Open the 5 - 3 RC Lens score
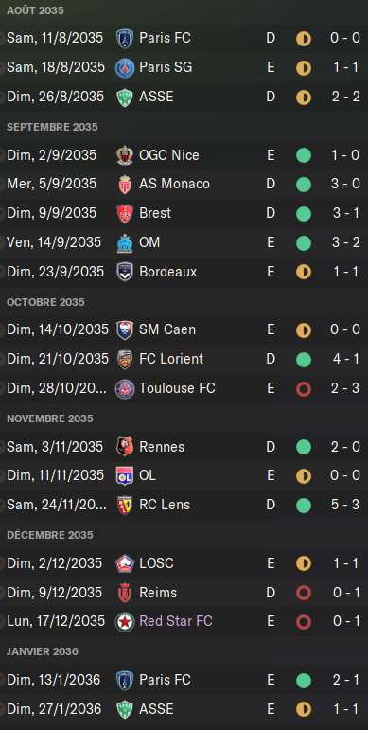368x730 pixels. click(x=346, y=505)
